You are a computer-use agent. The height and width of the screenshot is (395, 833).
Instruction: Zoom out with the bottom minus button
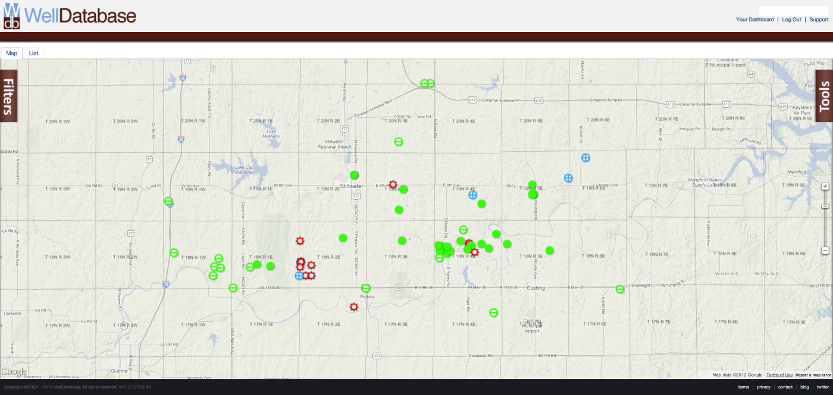click(x=825, y=250)
